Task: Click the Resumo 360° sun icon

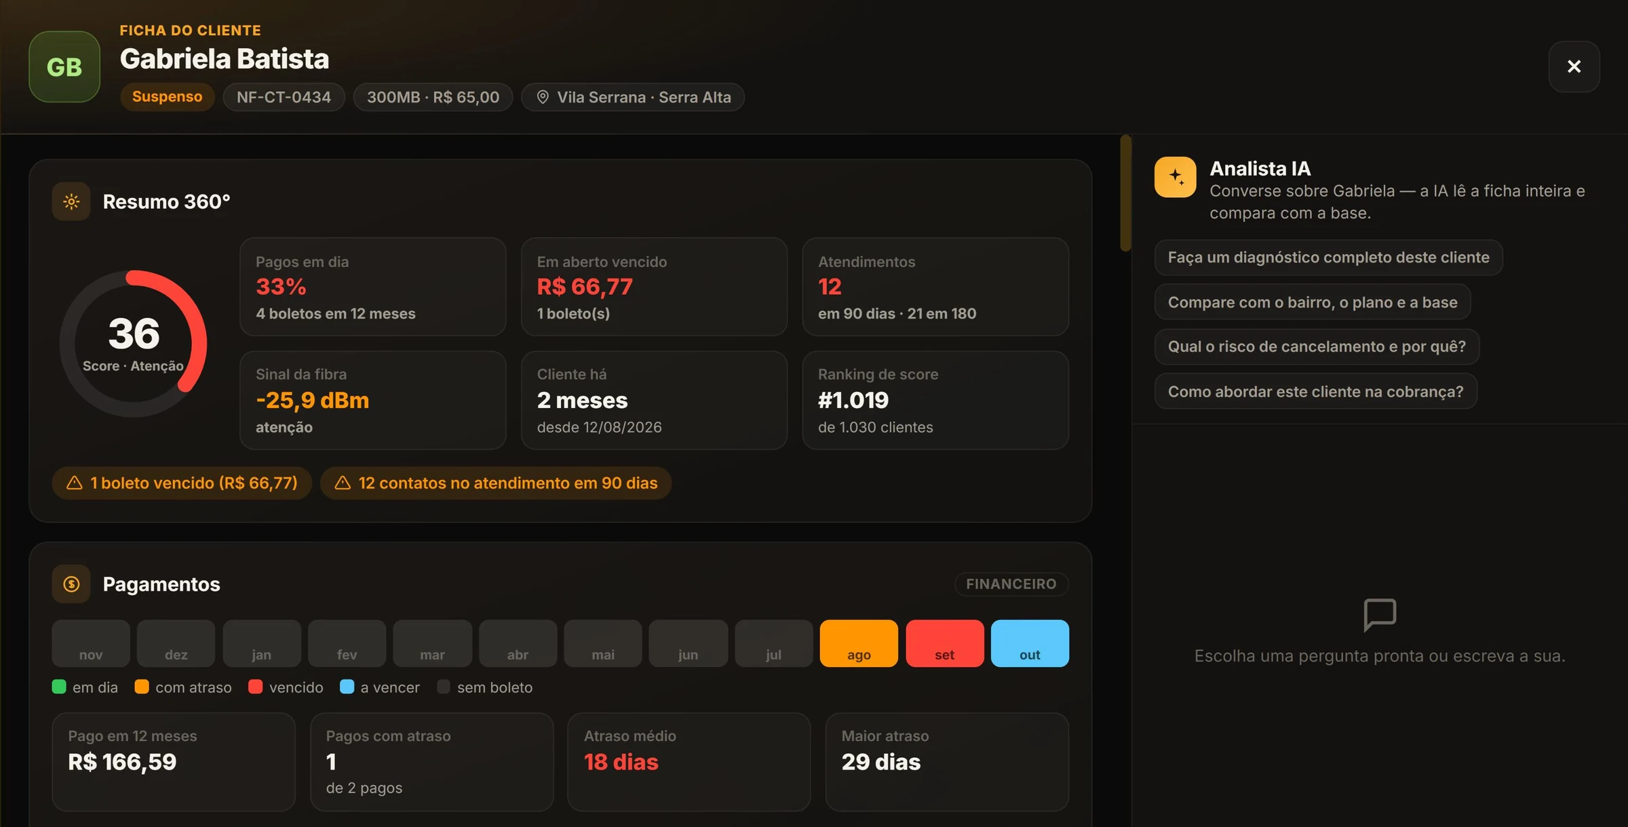Action: (71, 201)
